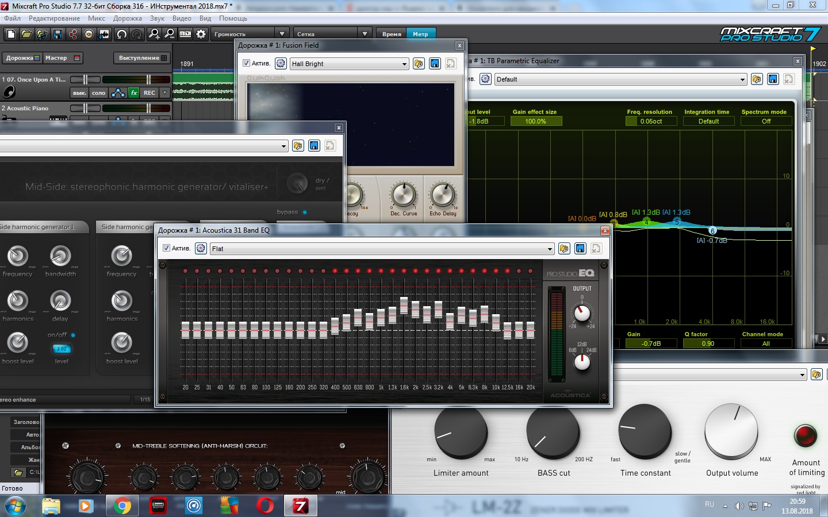The width and height of the screenshot is (828, 517).
Task: Switch timeline to Время mode
Action: point(392,34)
